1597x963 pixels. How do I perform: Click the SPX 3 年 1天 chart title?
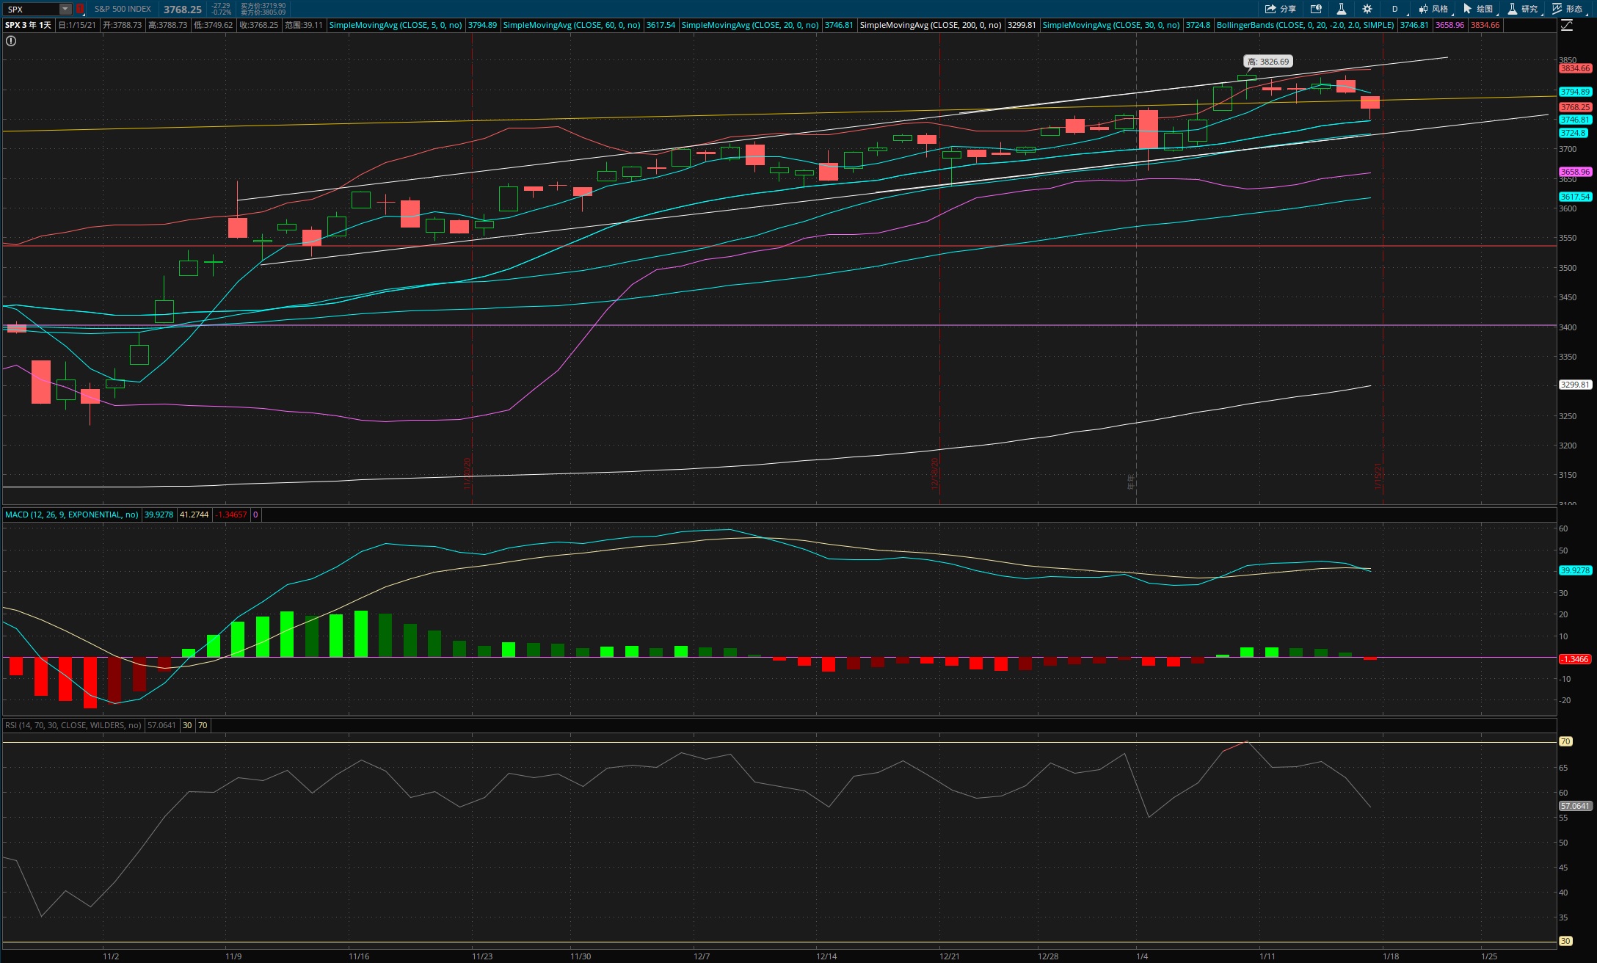[28, 25]
